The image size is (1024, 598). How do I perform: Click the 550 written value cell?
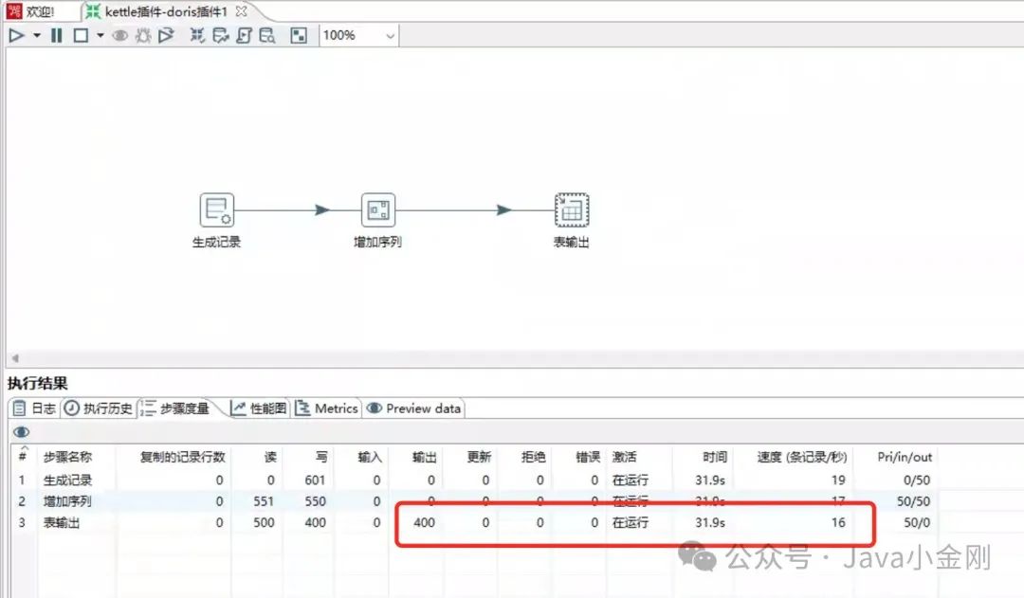tap(315, 501)
